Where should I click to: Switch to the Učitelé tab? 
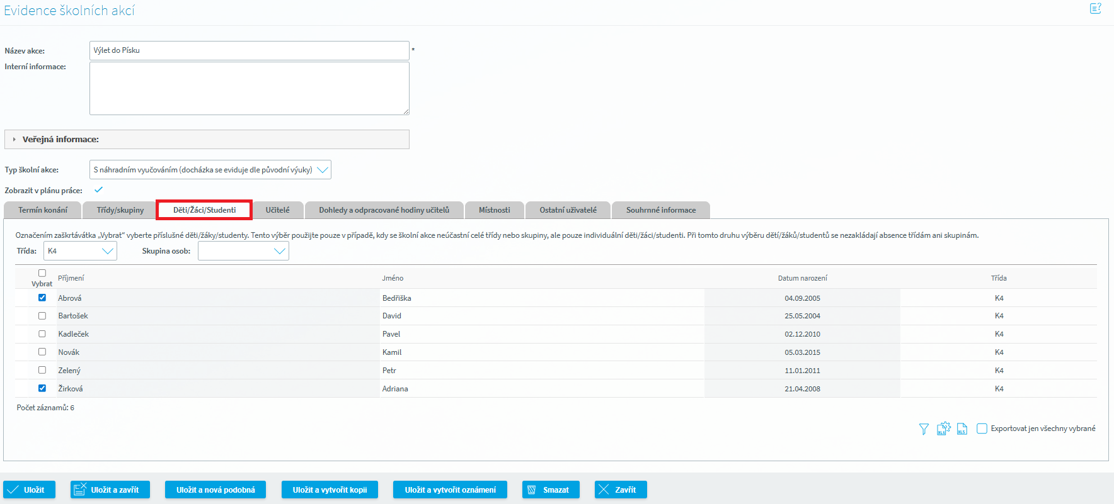coord(277,210)
